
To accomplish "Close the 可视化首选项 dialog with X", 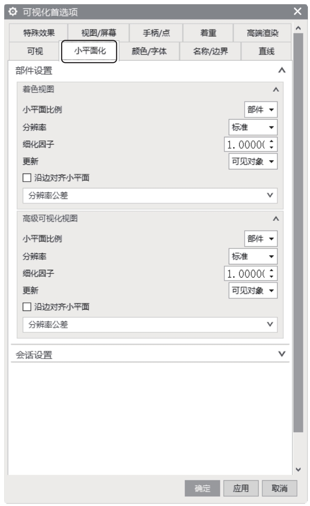I will [x=297, y=12].
